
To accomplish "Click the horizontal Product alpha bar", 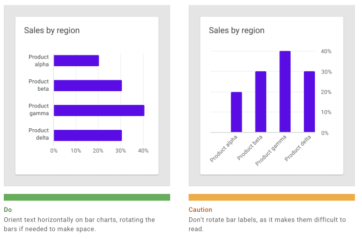I will click(76, 61).
